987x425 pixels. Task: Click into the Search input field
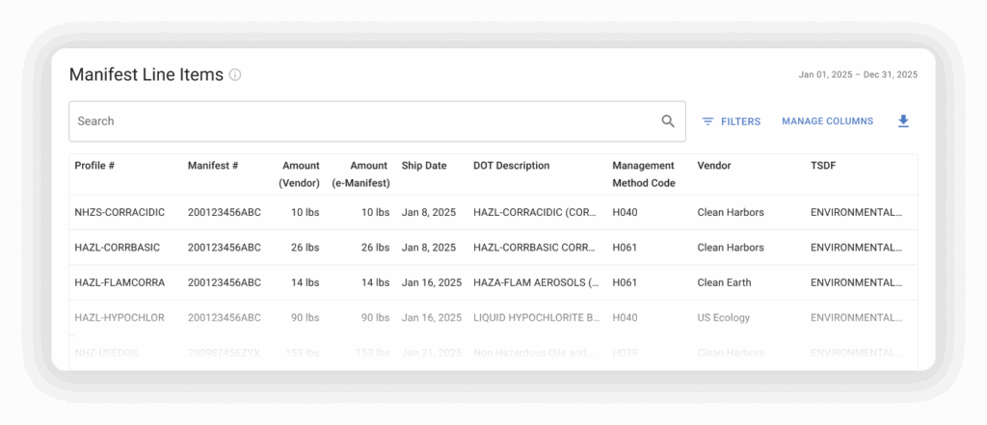point(366,121)
